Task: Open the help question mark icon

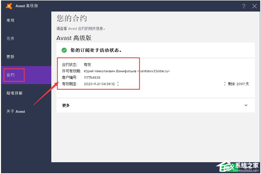Action: tap(244, 6)
